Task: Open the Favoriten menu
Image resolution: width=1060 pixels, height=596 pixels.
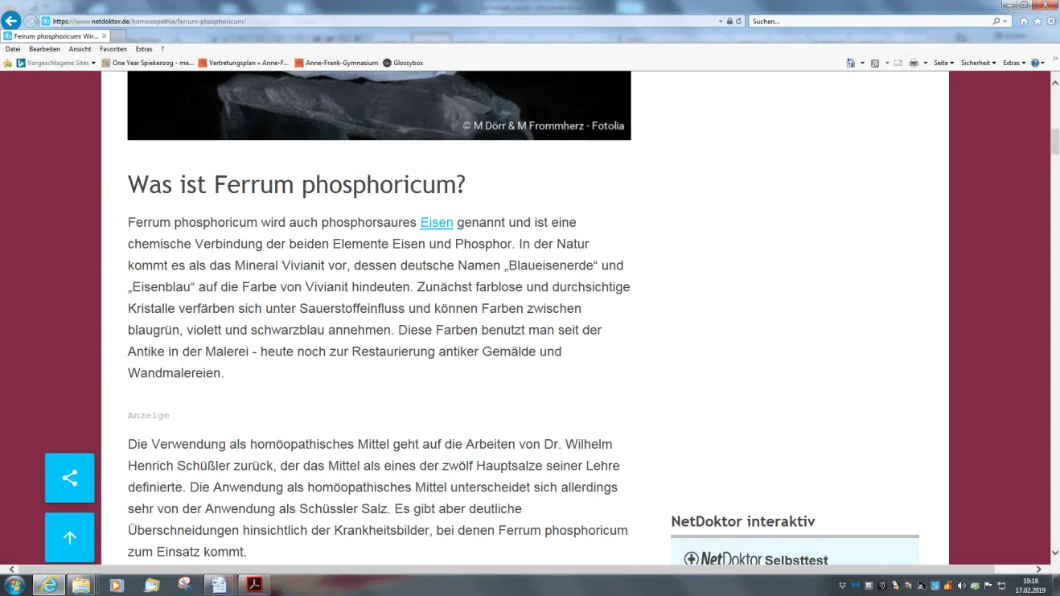Action: click(113, 49)
